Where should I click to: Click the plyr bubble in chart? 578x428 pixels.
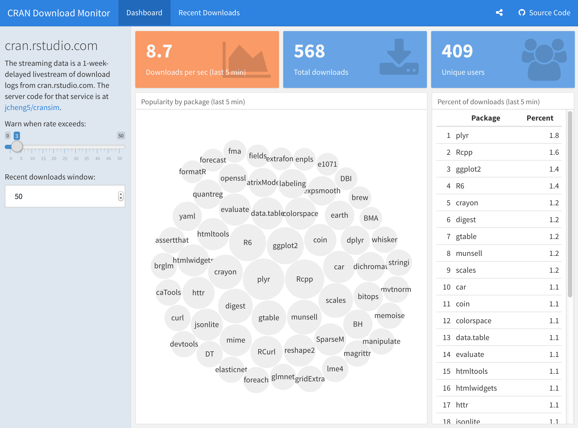pyautogui.click(x=263, y=279)
